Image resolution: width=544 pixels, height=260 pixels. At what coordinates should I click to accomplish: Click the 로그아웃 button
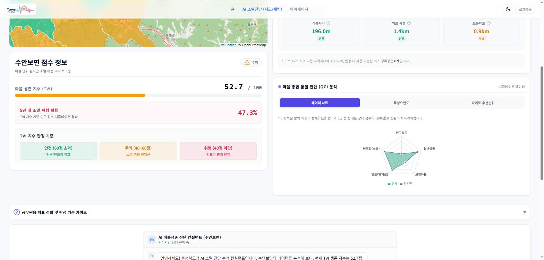[x=525, y=9]
